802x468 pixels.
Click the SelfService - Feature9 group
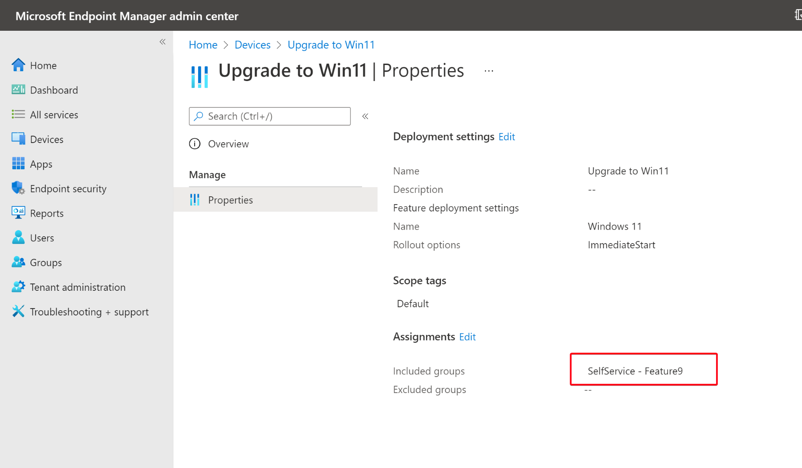[x=635, y=371]
